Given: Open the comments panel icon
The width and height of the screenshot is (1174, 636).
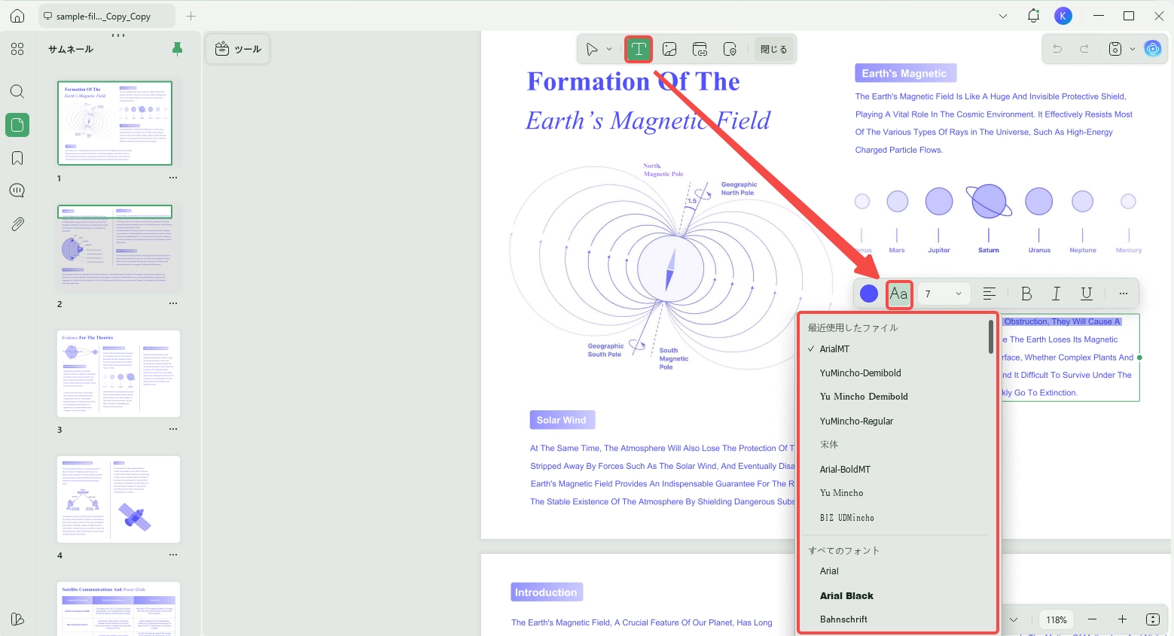Looking at the screenshot, I should click(17, 190).
